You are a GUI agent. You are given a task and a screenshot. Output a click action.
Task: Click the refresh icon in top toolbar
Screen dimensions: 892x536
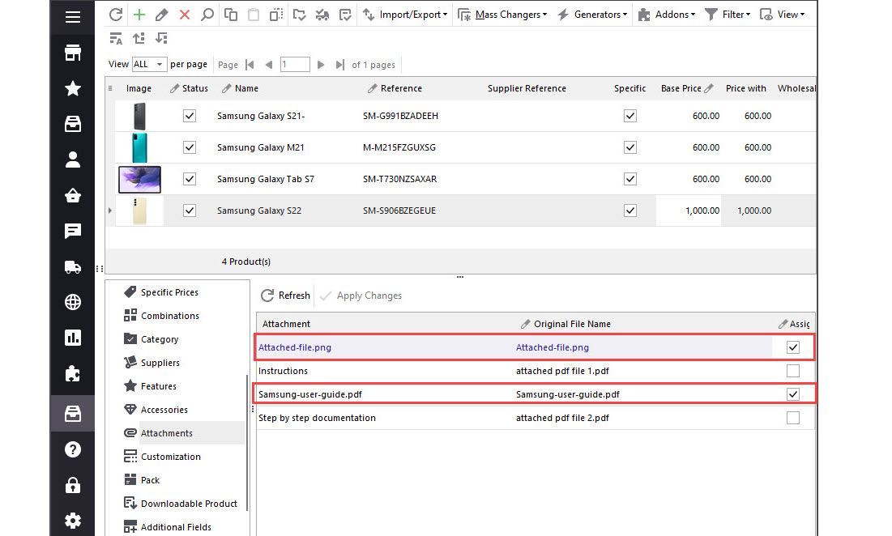tap(116, 15)
